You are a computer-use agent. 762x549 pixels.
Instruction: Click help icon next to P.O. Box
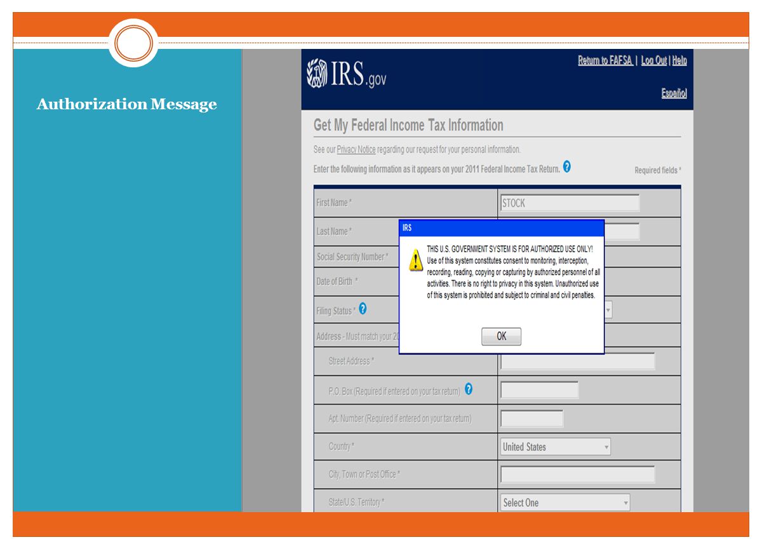coord(469,388)
